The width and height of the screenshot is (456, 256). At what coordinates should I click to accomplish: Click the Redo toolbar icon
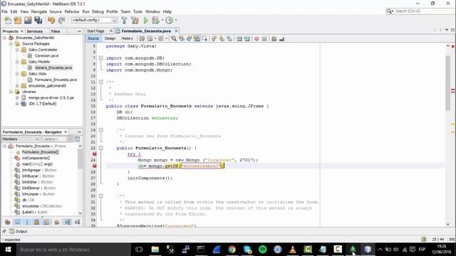click(x=62, y=21)
